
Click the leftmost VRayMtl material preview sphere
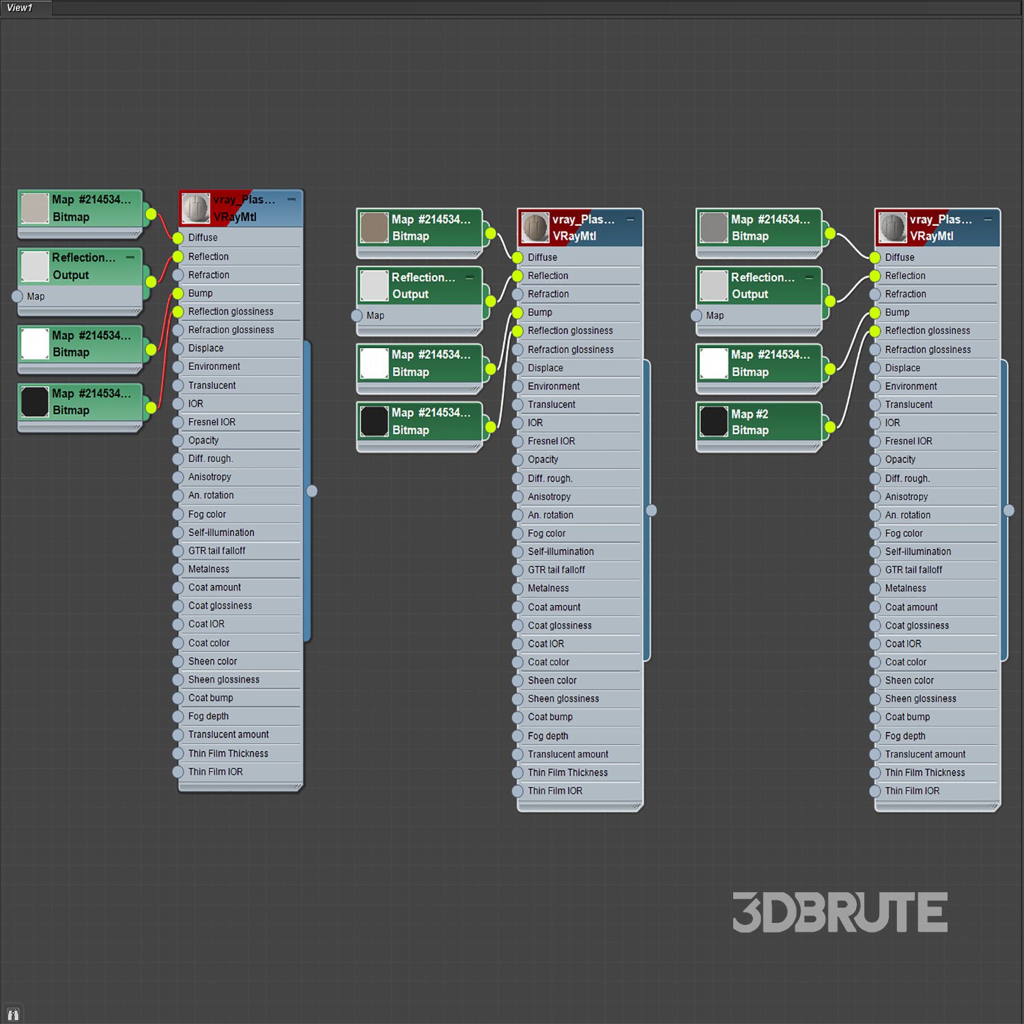[x=195, y=208]
